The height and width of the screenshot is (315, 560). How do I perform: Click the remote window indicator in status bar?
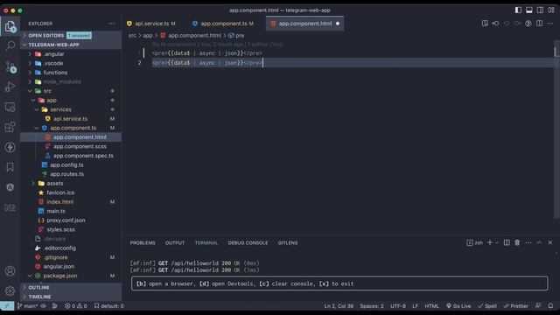click(7, 306)
